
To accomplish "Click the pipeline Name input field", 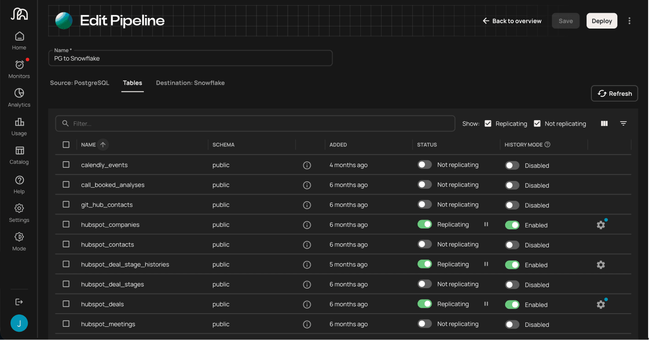I will click(x=191, y=58).
